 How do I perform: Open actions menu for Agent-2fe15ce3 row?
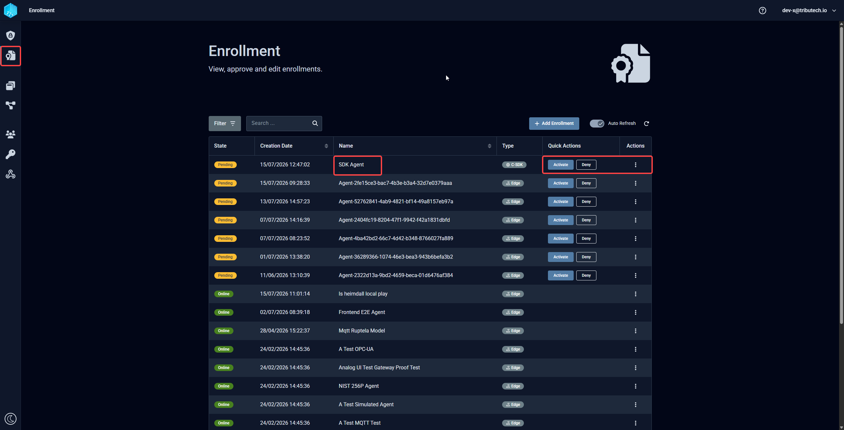[636, 183]
